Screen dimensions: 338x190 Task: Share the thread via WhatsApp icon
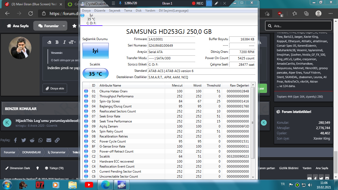40,140
